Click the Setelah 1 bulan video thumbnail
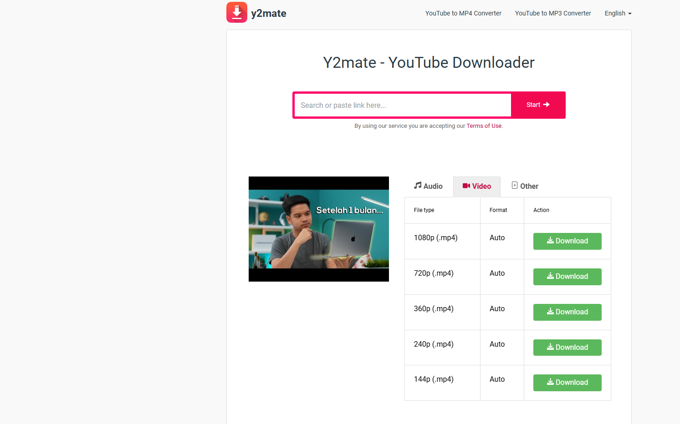This screenshot has width=680, height=424. pyautogui.click(x=318, y=229)
